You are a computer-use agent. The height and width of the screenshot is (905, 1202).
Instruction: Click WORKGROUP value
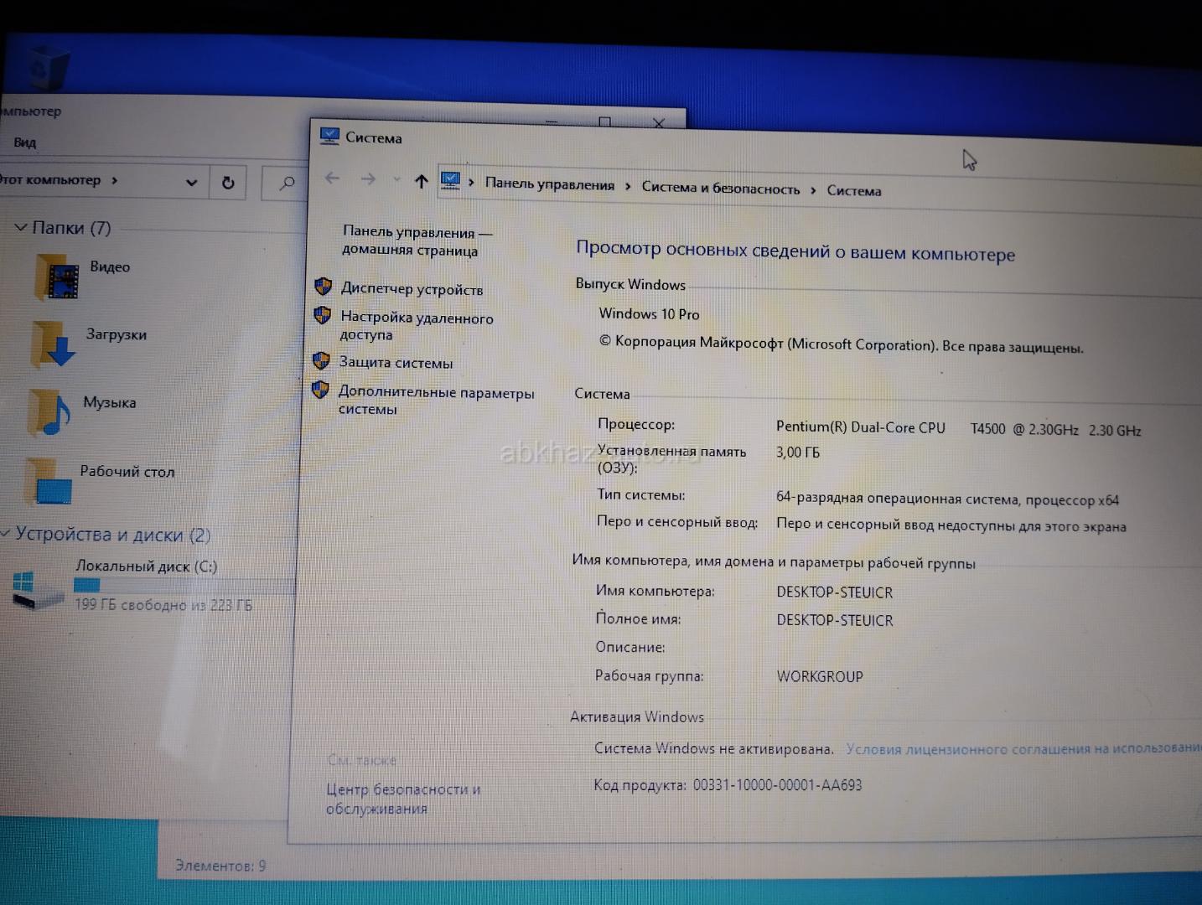pos(819,676)
